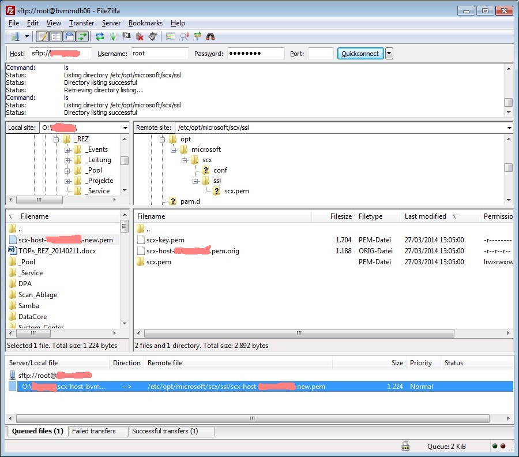Open directory listing filters dialog
The height and width of the screenshot is (457, 519).
click(x=171, y=36)
